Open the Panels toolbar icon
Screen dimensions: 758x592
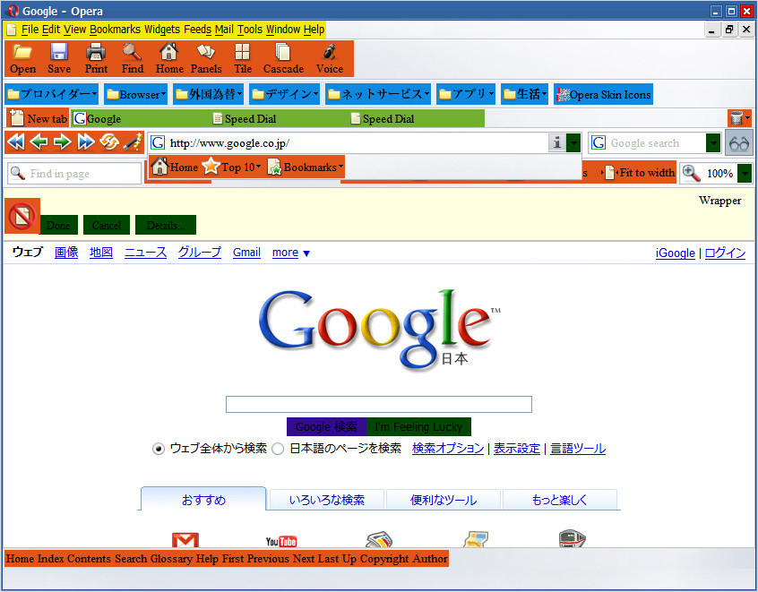coord(206,52)
